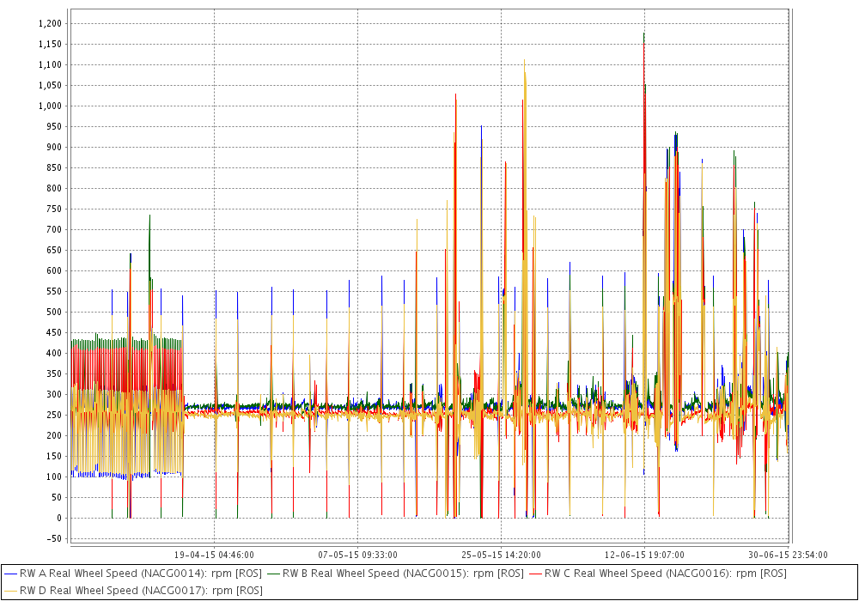Click the 600 y-axis label
The image size is (859, 601).
pyautogui.click(x=53, y=271)
